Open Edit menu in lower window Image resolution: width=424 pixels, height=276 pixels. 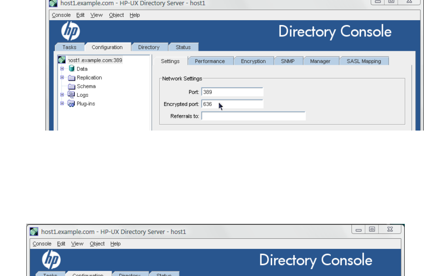coord(61,244)
